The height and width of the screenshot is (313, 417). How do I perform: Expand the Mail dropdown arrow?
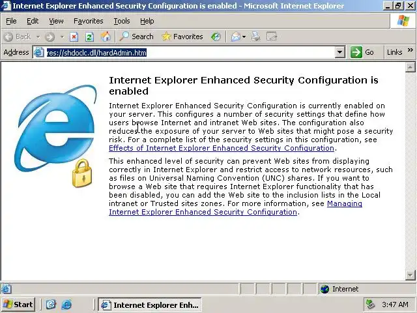pyautogui.click(x=244, y=37)
